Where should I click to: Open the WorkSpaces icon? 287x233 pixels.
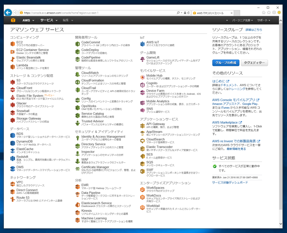142,189
